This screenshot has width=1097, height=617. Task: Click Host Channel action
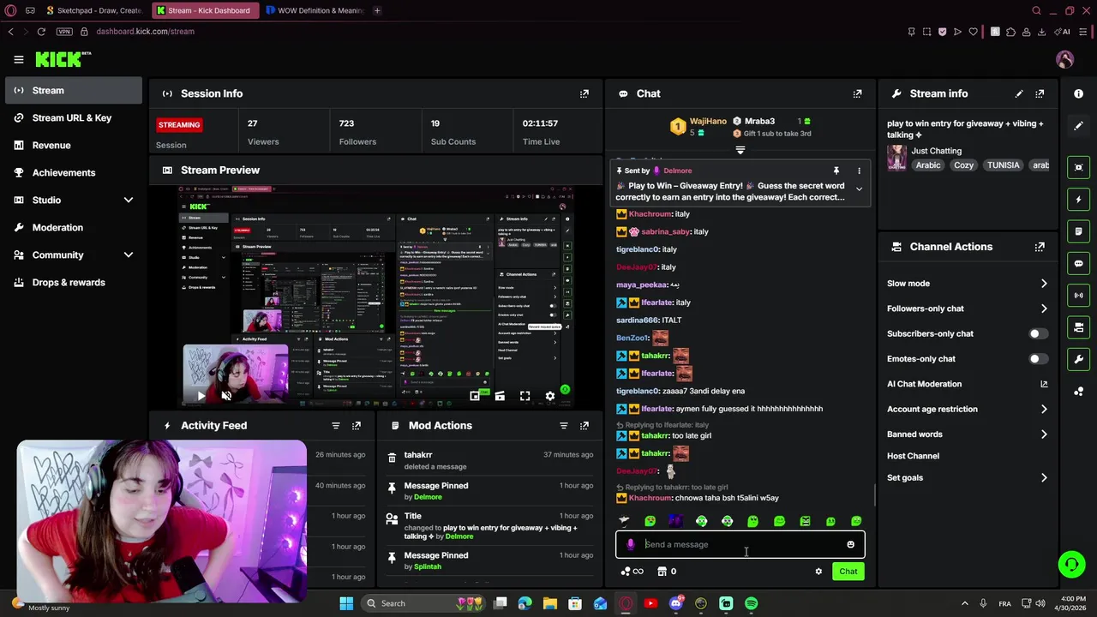[x=913, y=456]
